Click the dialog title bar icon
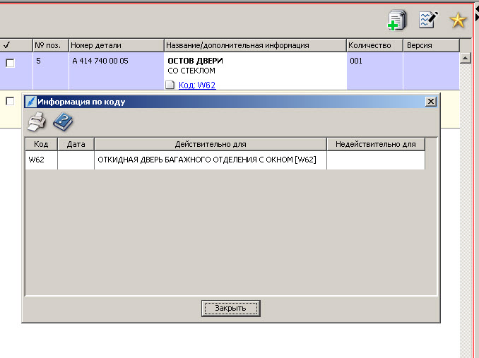Viewport: 479px width, 358px height. click(x=30, y=102)
